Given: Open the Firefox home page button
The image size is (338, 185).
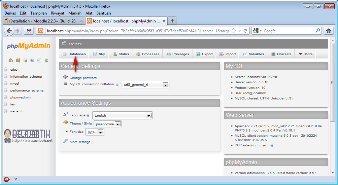Looking at the screenshot, I should pyautogui.click(x=328, y=31).
